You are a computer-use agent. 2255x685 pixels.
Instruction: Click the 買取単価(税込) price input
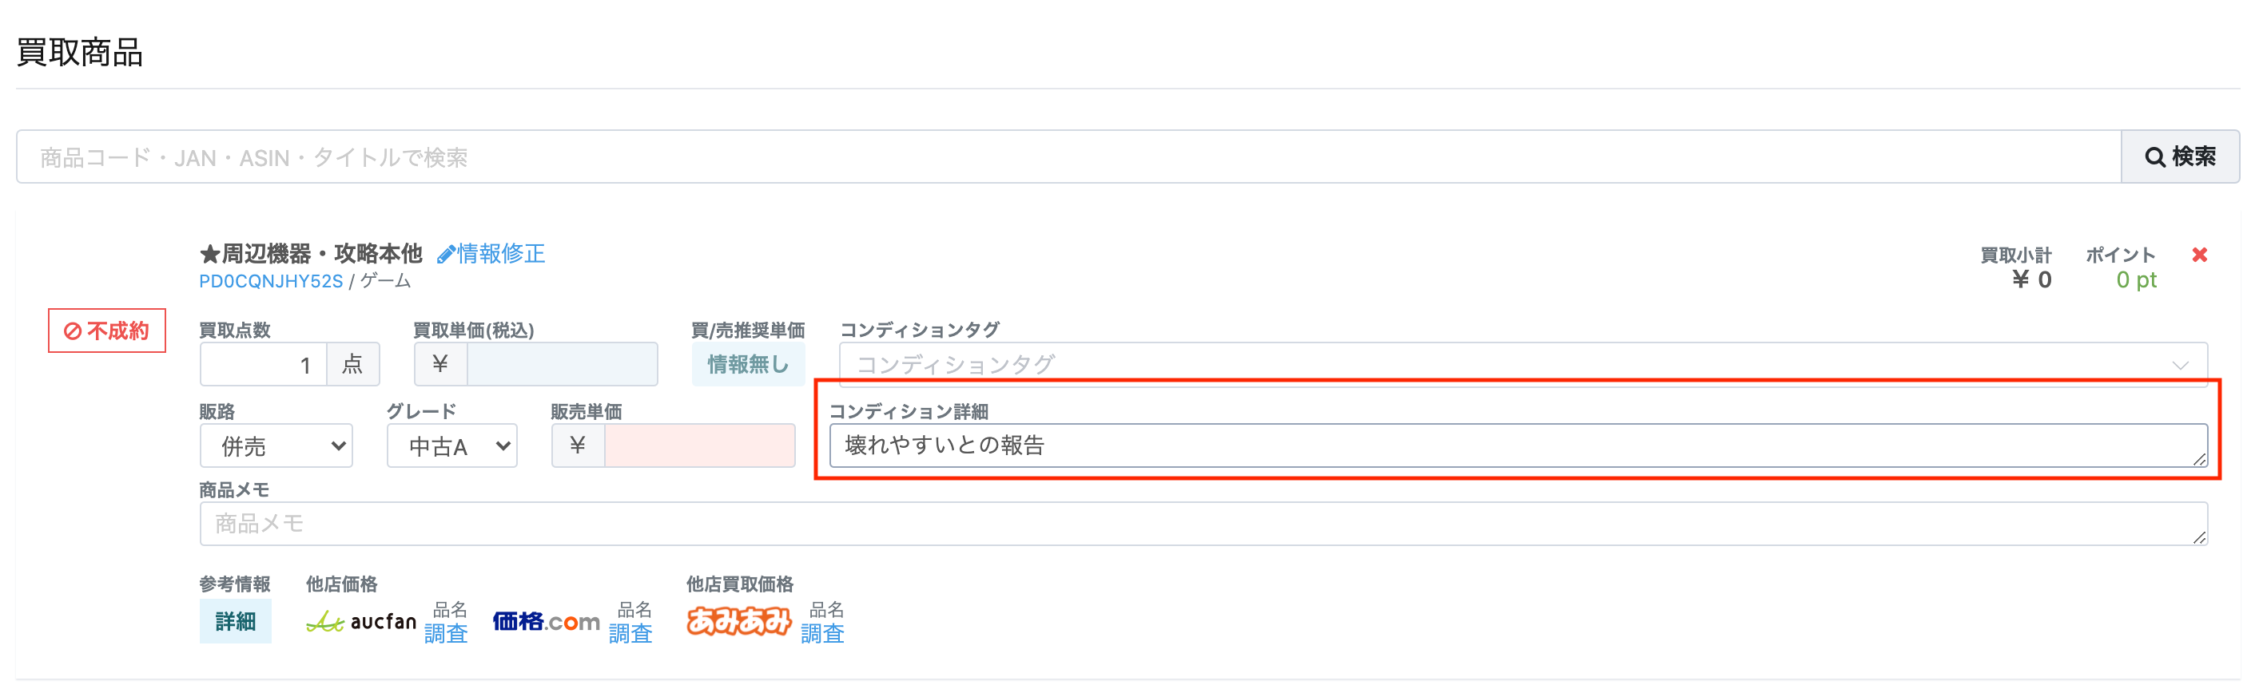click(562, 364)
